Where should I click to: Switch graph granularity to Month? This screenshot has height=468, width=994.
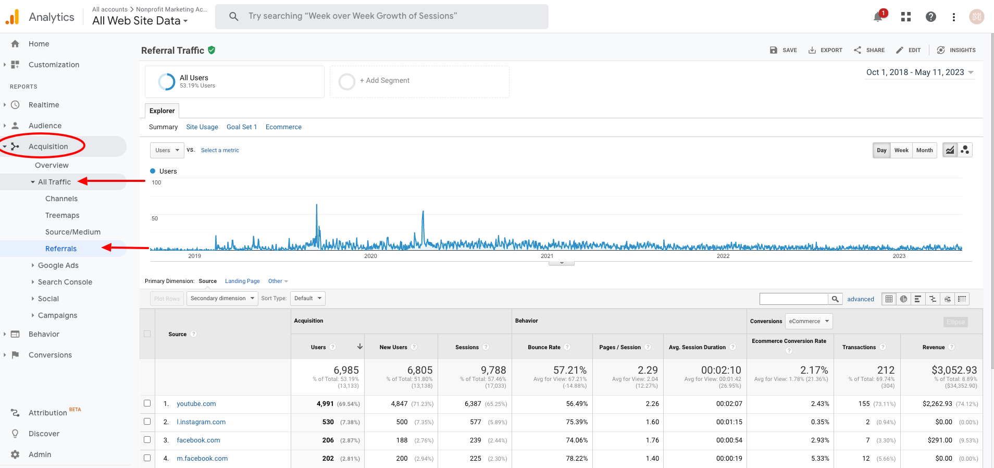pyautogui.click(x=925, y=150)
